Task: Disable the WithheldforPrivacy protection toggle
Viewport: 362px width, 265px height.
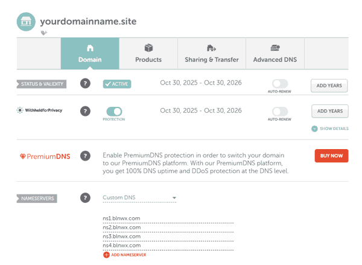Action: pos(114,111)
